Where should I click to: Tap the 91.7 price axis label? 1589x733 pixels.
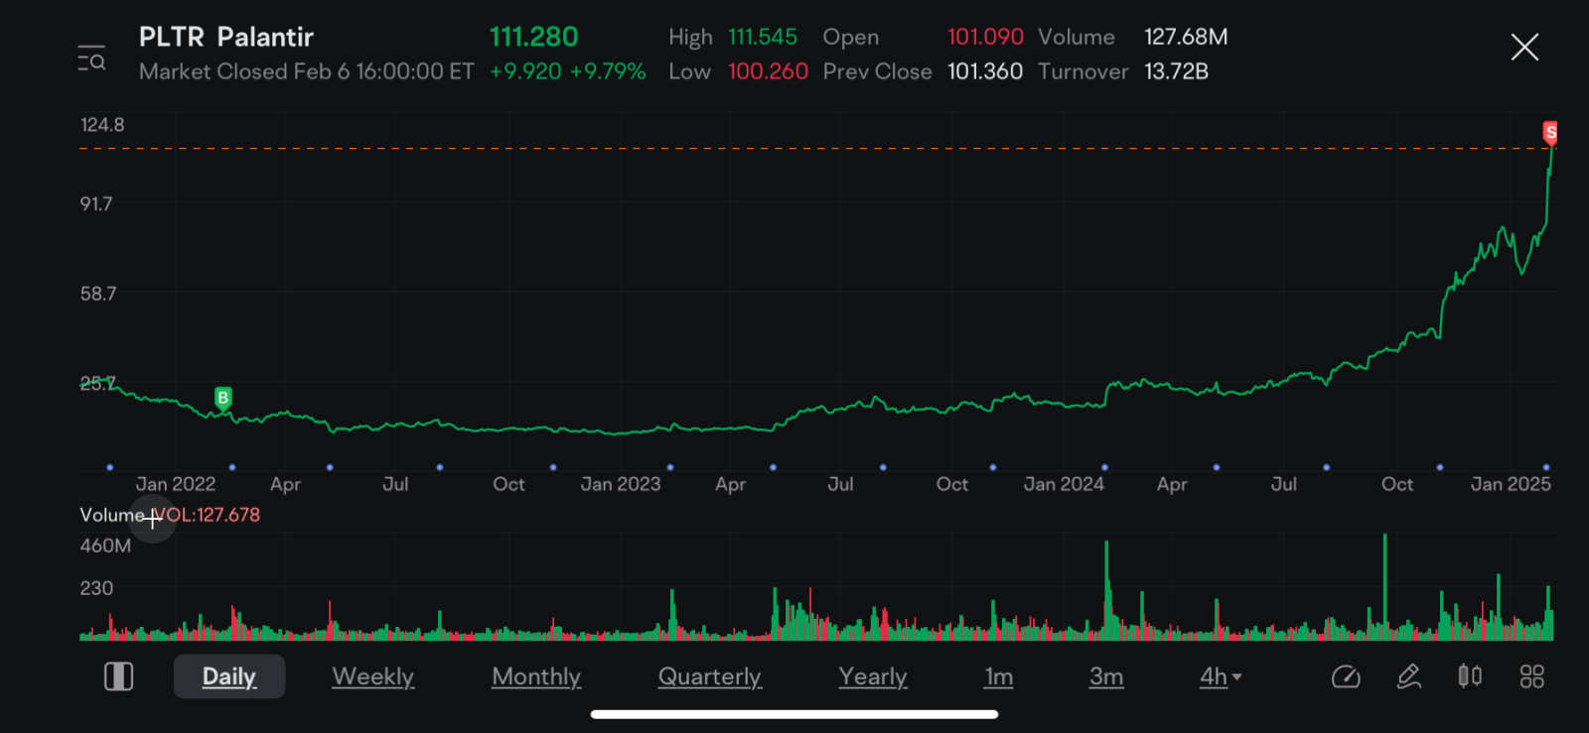(x=96, y=203)
